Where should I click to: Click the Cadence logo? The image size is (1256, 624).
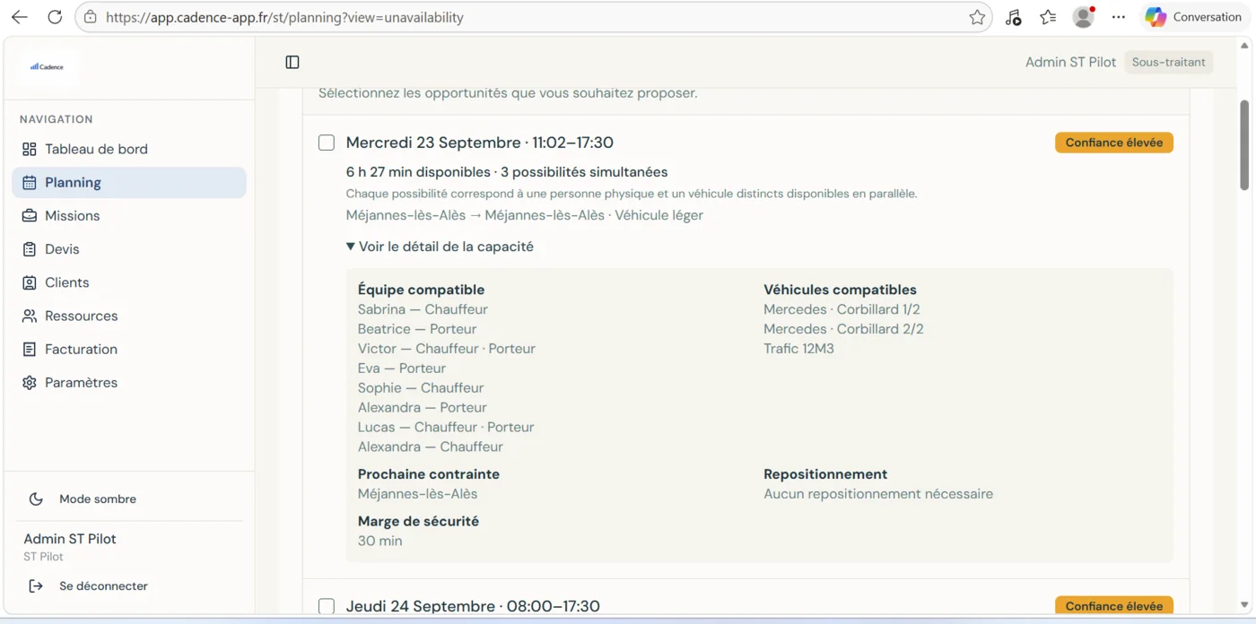[x=48, y=66]
